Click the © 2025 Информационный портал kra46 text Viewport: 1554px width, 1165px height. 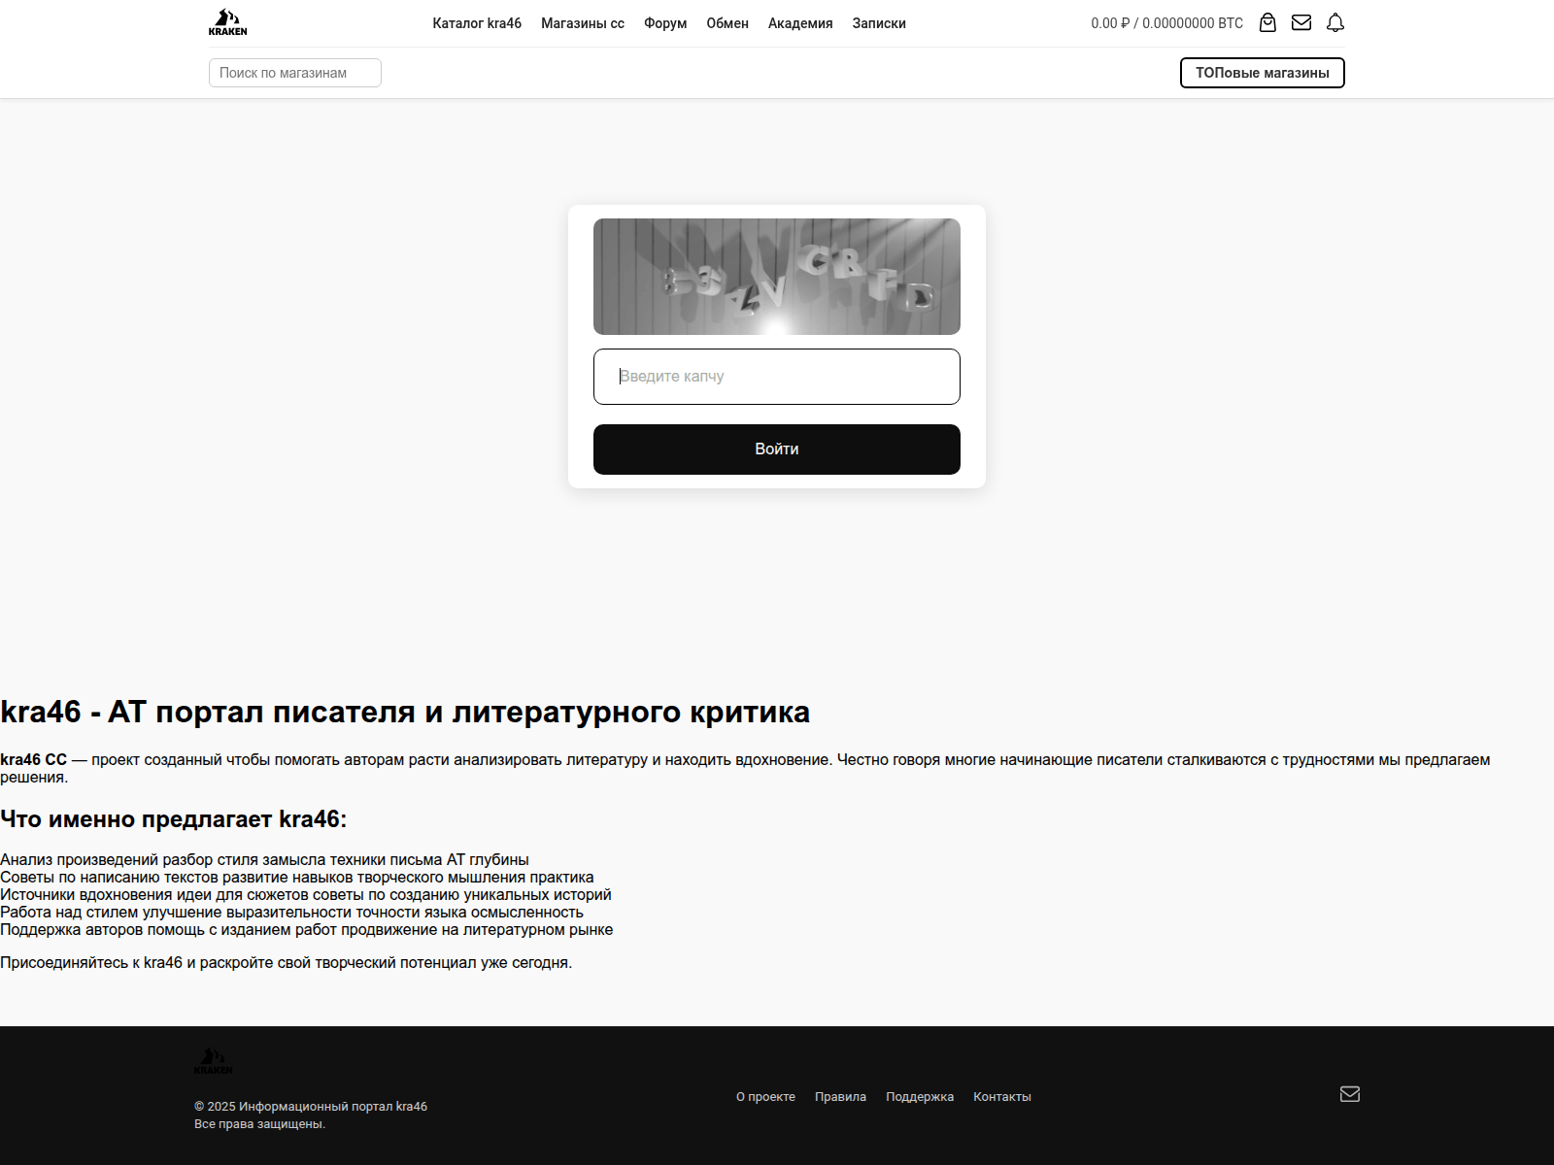pyautogui.click(x=311, y=1107)
